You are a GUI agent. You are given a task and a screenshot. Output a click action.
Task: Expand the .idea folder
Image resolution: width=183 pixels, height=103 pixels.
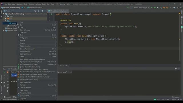6,16
